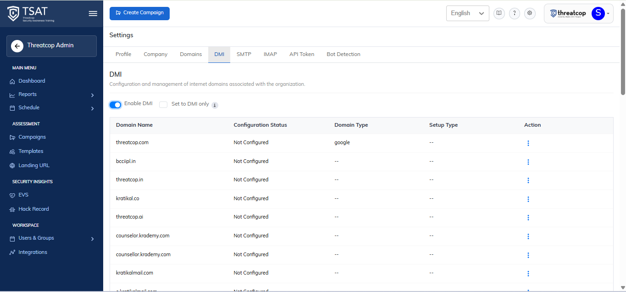Select the DMI tab

219,54
